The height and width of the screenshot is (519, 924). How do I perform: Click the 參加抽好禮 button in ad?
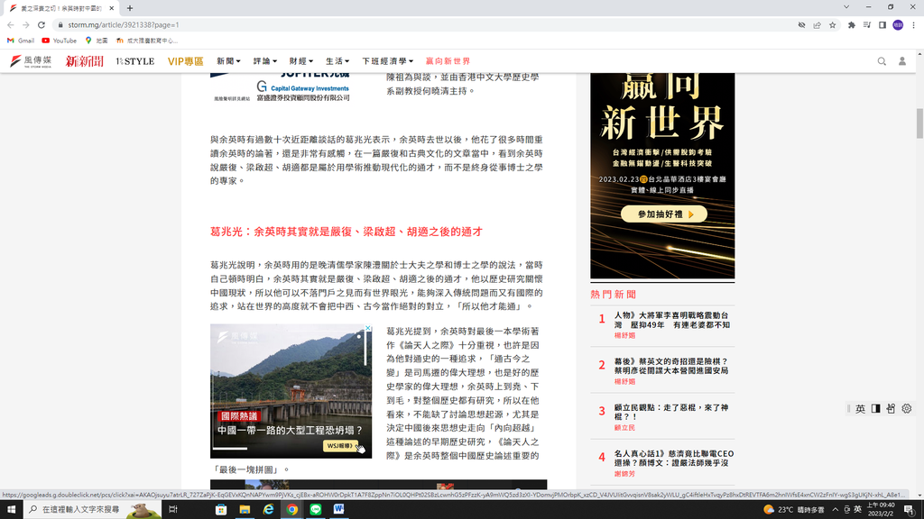point(663,214)
